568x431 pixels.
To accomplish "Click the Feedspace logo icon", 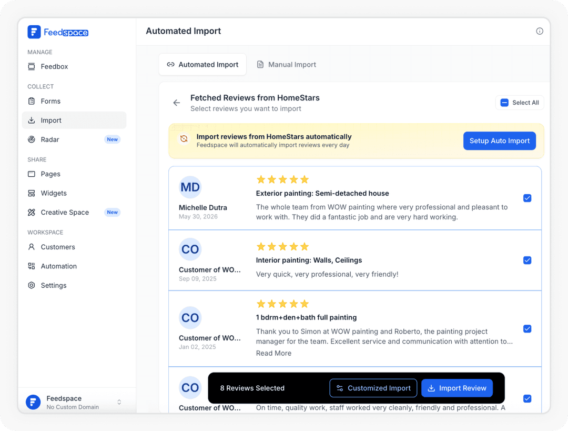I will 34,32.
